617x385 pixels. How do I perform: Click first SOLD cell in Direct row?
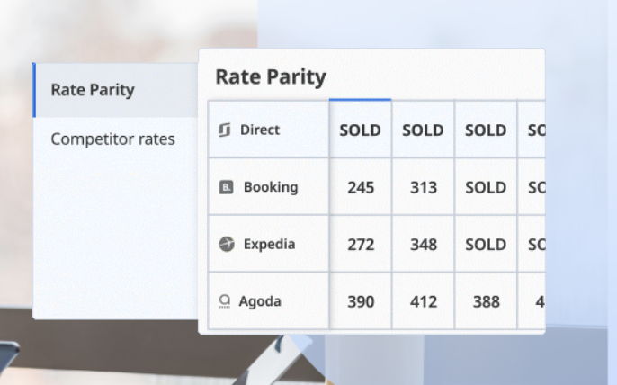point(360,130)
